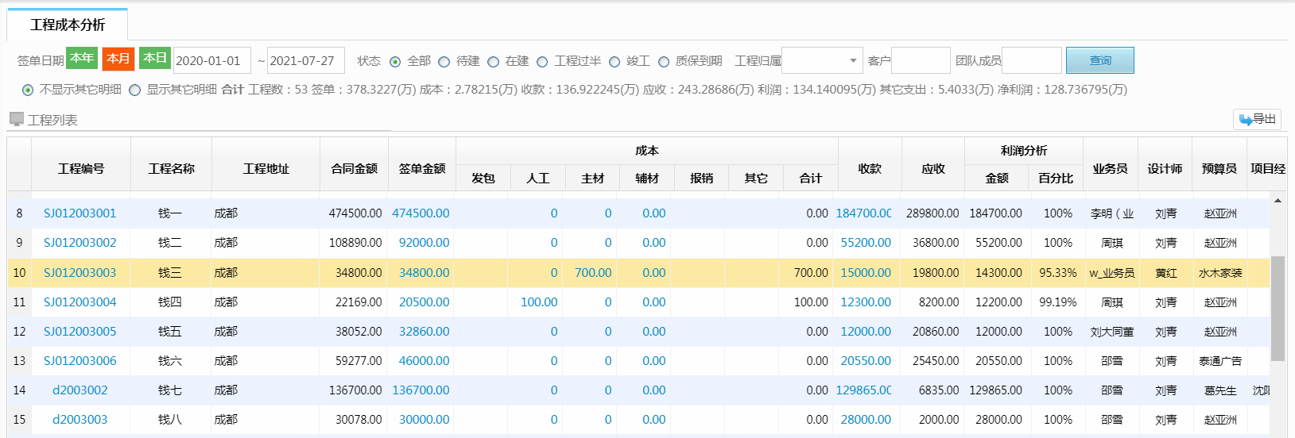Viewport: 1295px width, 438px height.
Task: Filter by 本日 green button
Action: 155,58
